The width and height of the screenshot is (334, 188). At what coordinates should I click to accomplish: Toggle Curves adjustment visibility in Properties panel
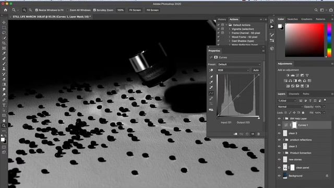253,134
